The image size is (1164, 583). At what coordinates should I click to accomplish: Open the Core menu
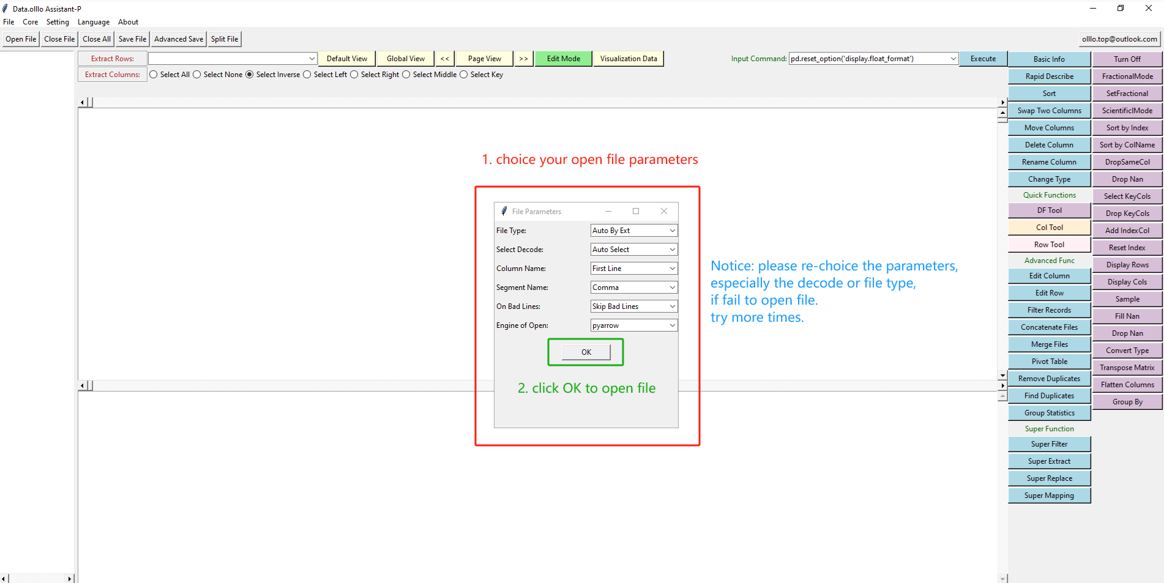[31, 22]
